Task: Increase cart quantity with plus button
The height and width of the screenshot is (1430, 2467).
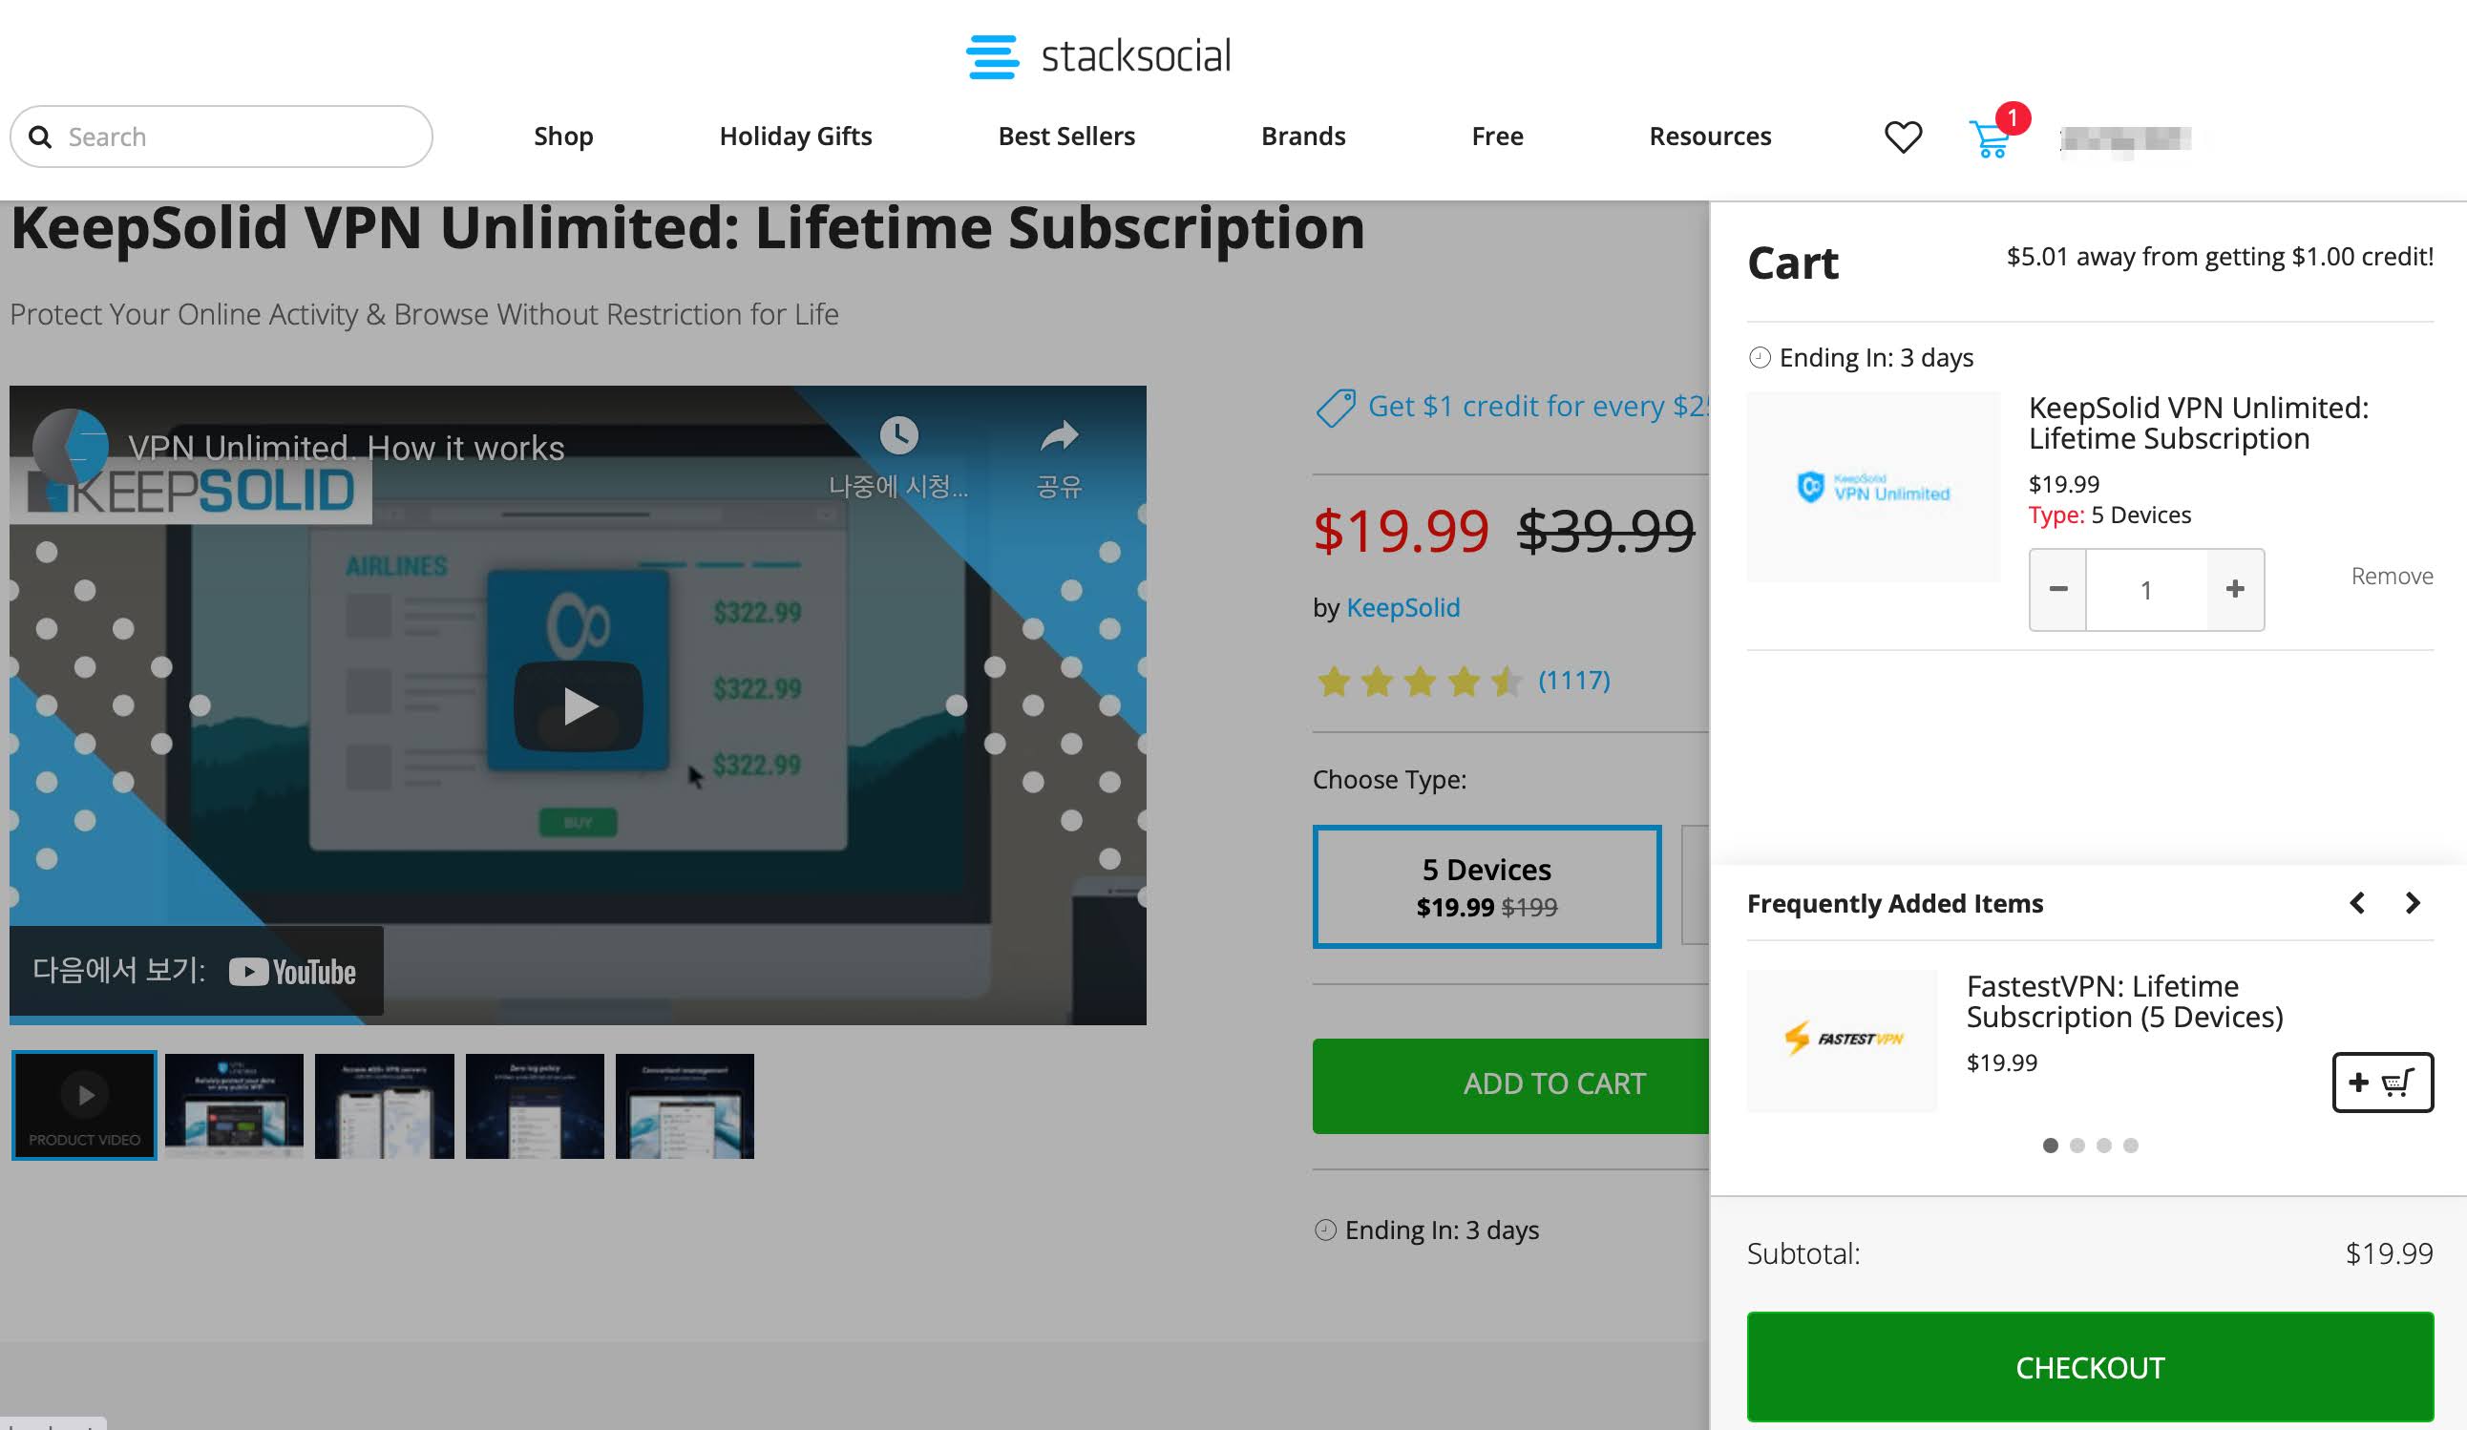Action: pos(2235,589)
